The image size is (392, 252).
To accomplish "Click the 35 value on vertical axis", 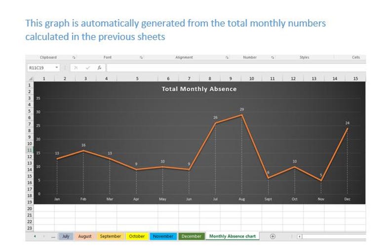I will coord(38,98).
